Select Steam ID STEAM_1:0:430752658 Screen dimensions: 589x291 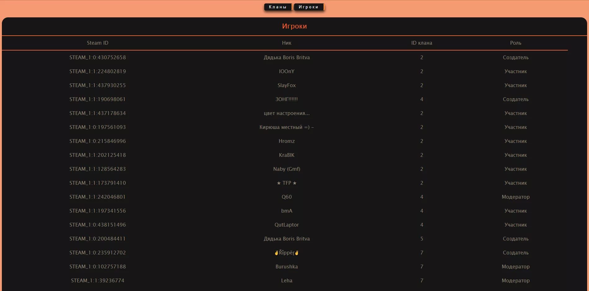click(97, 57)
